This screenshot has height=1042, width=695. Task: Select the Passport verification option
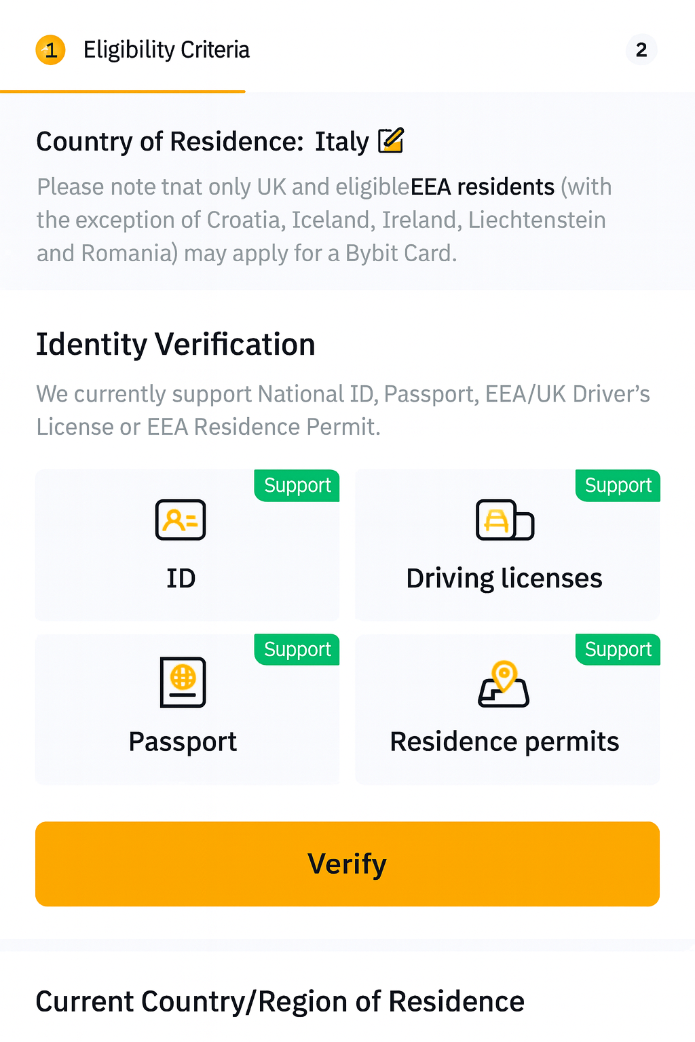[187, 710]
